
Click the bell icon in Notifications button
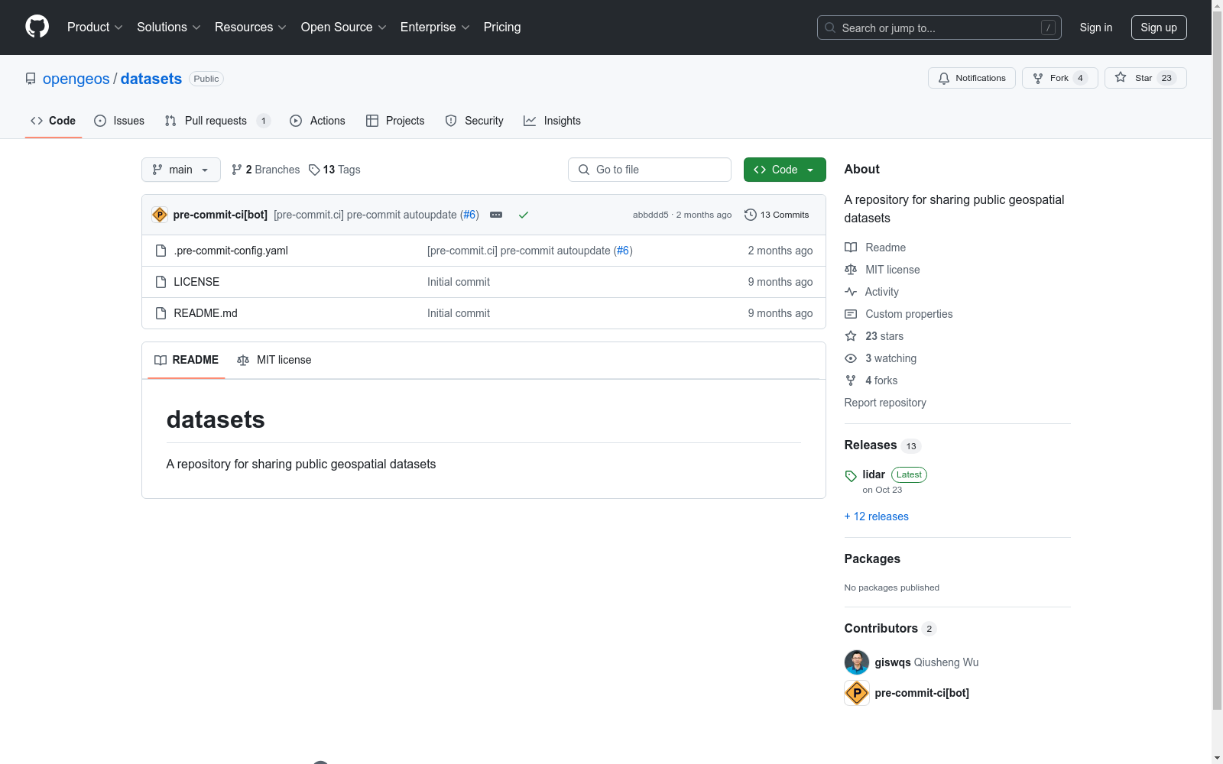pos(944,78)
